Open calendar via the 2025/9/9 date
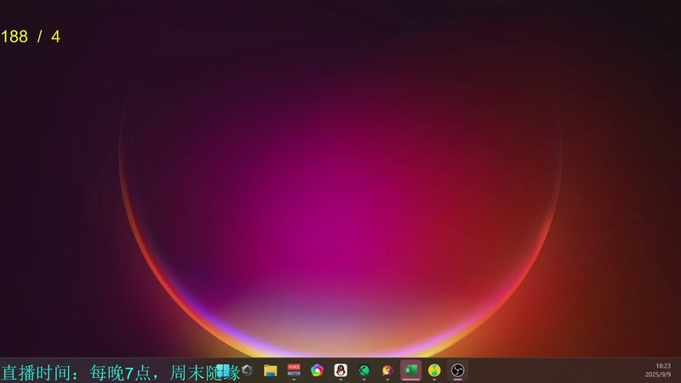Image resolution: width=681 pixels, height=383 pixels. tap(658, 374)
